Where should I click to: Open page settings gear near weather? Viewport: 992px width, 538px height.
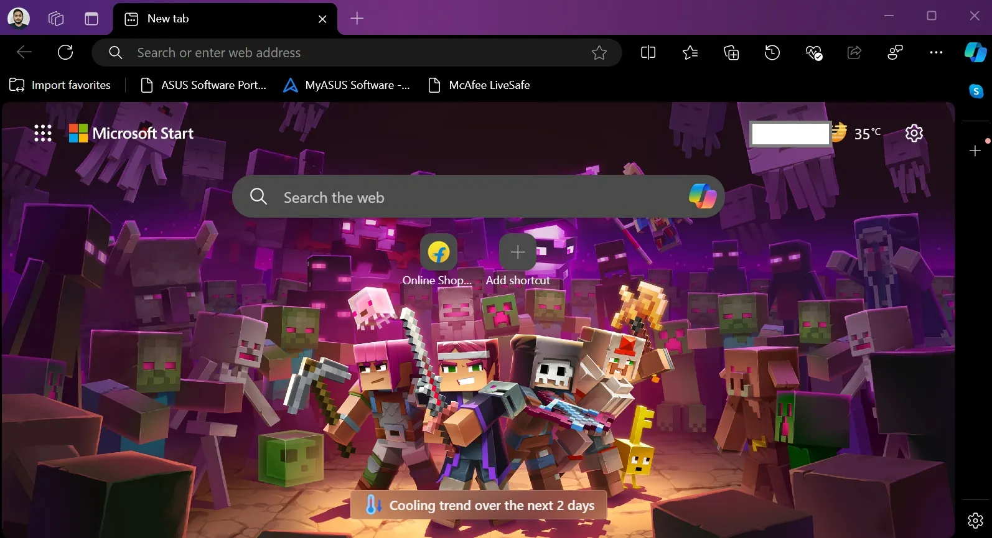pyautogui.click(x=914, y=133)
